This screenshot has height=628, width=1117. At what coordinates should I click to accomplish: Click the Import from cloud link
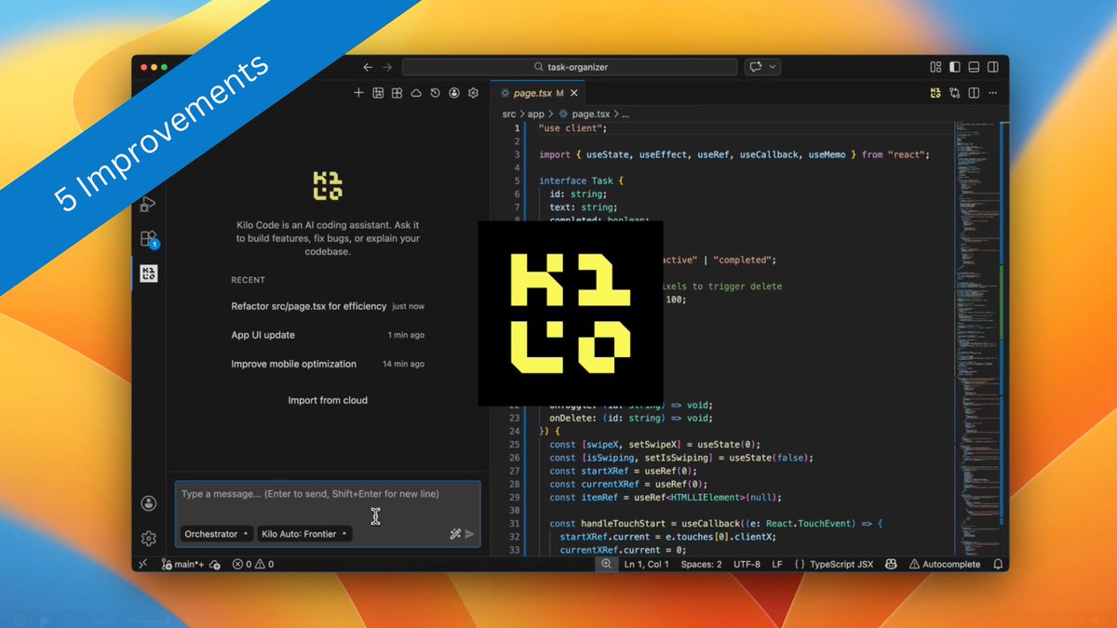328,400
